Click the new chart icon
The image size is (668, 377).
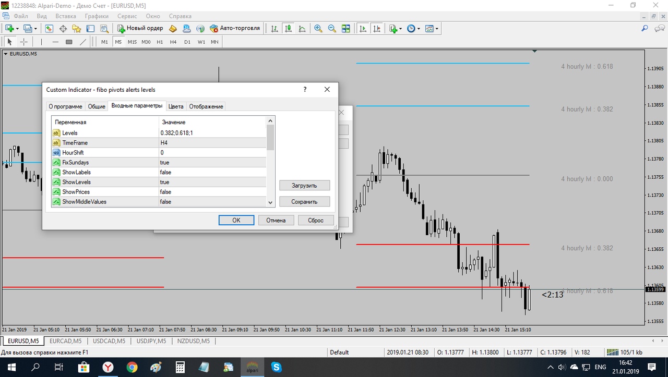9,28
